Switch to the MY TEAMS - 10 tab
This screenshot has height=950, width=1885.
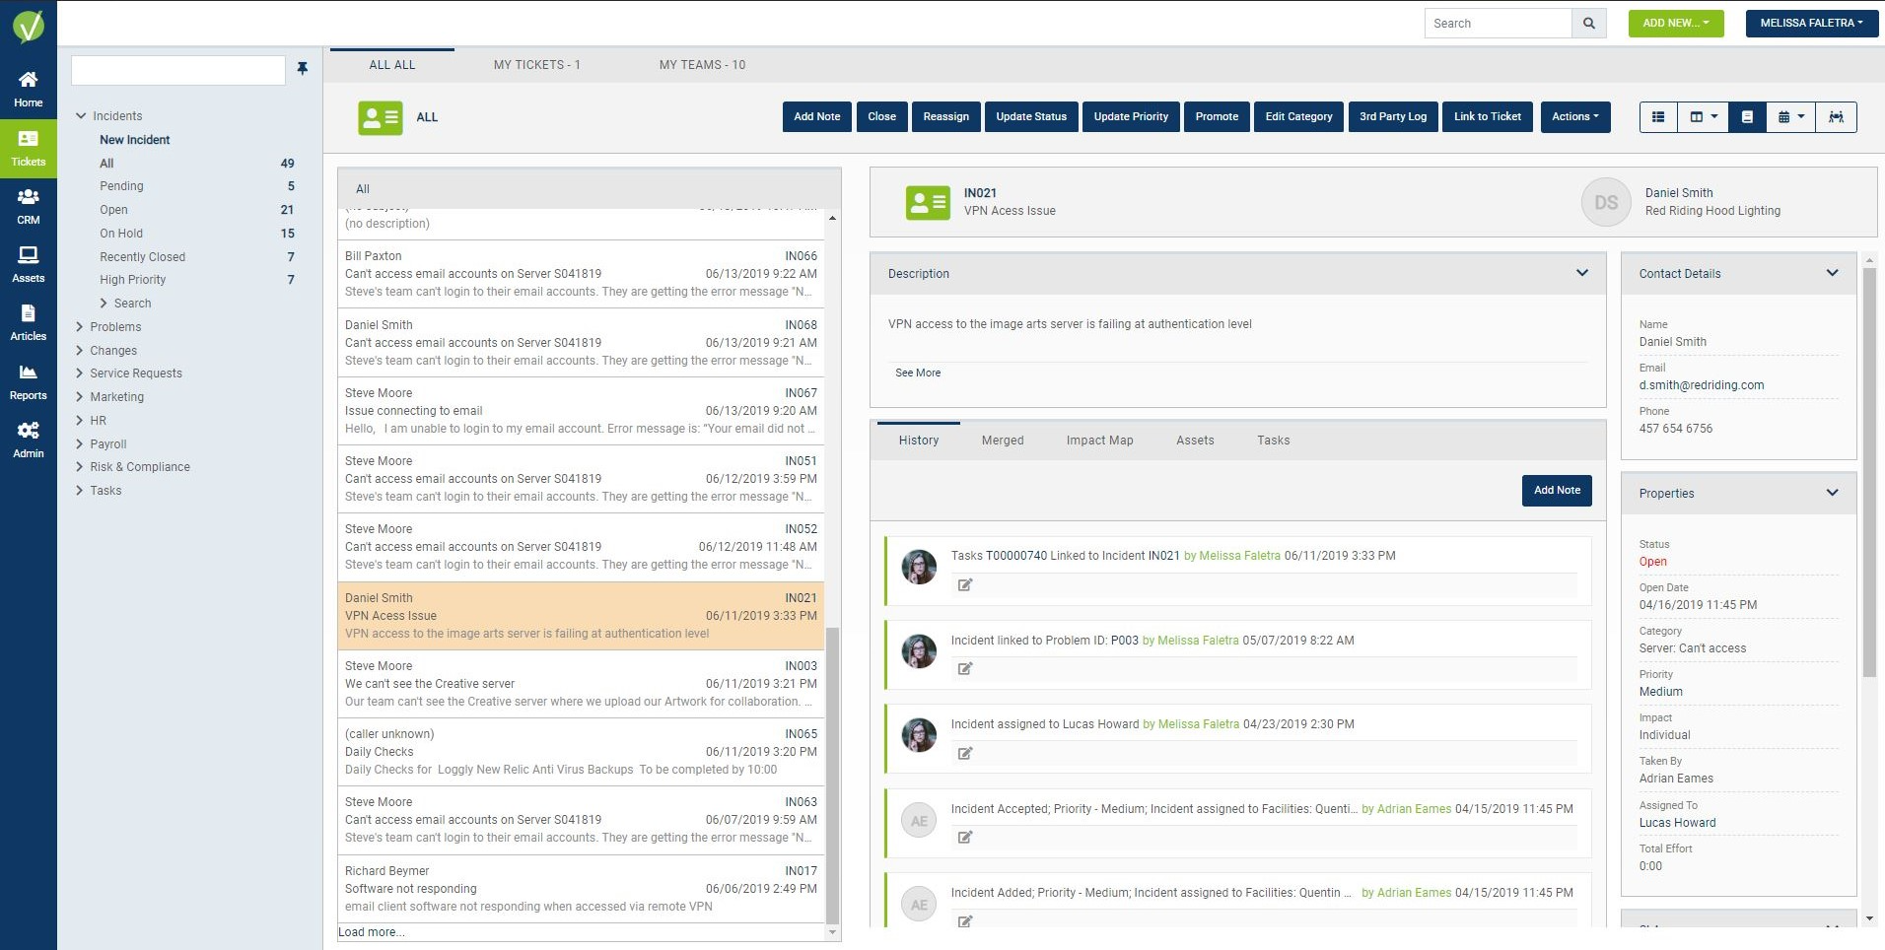(702, 65)
